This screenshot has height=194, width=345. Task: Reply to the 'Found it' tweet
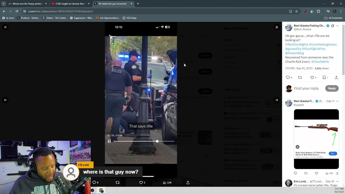295,173
